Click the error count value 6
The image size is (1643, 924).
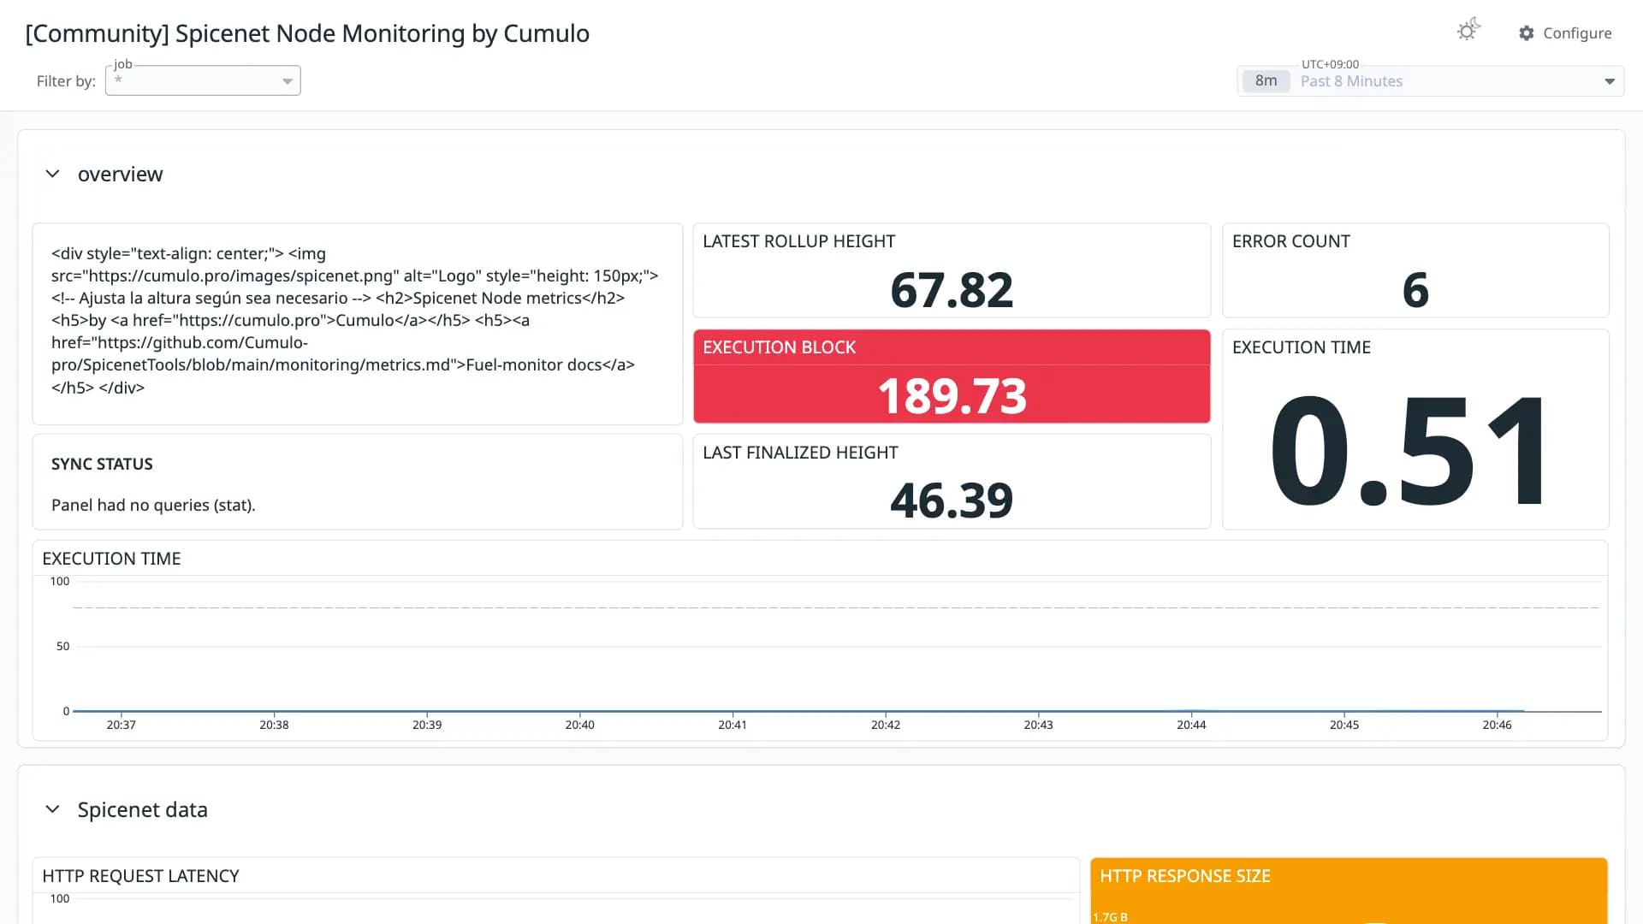1415,290
